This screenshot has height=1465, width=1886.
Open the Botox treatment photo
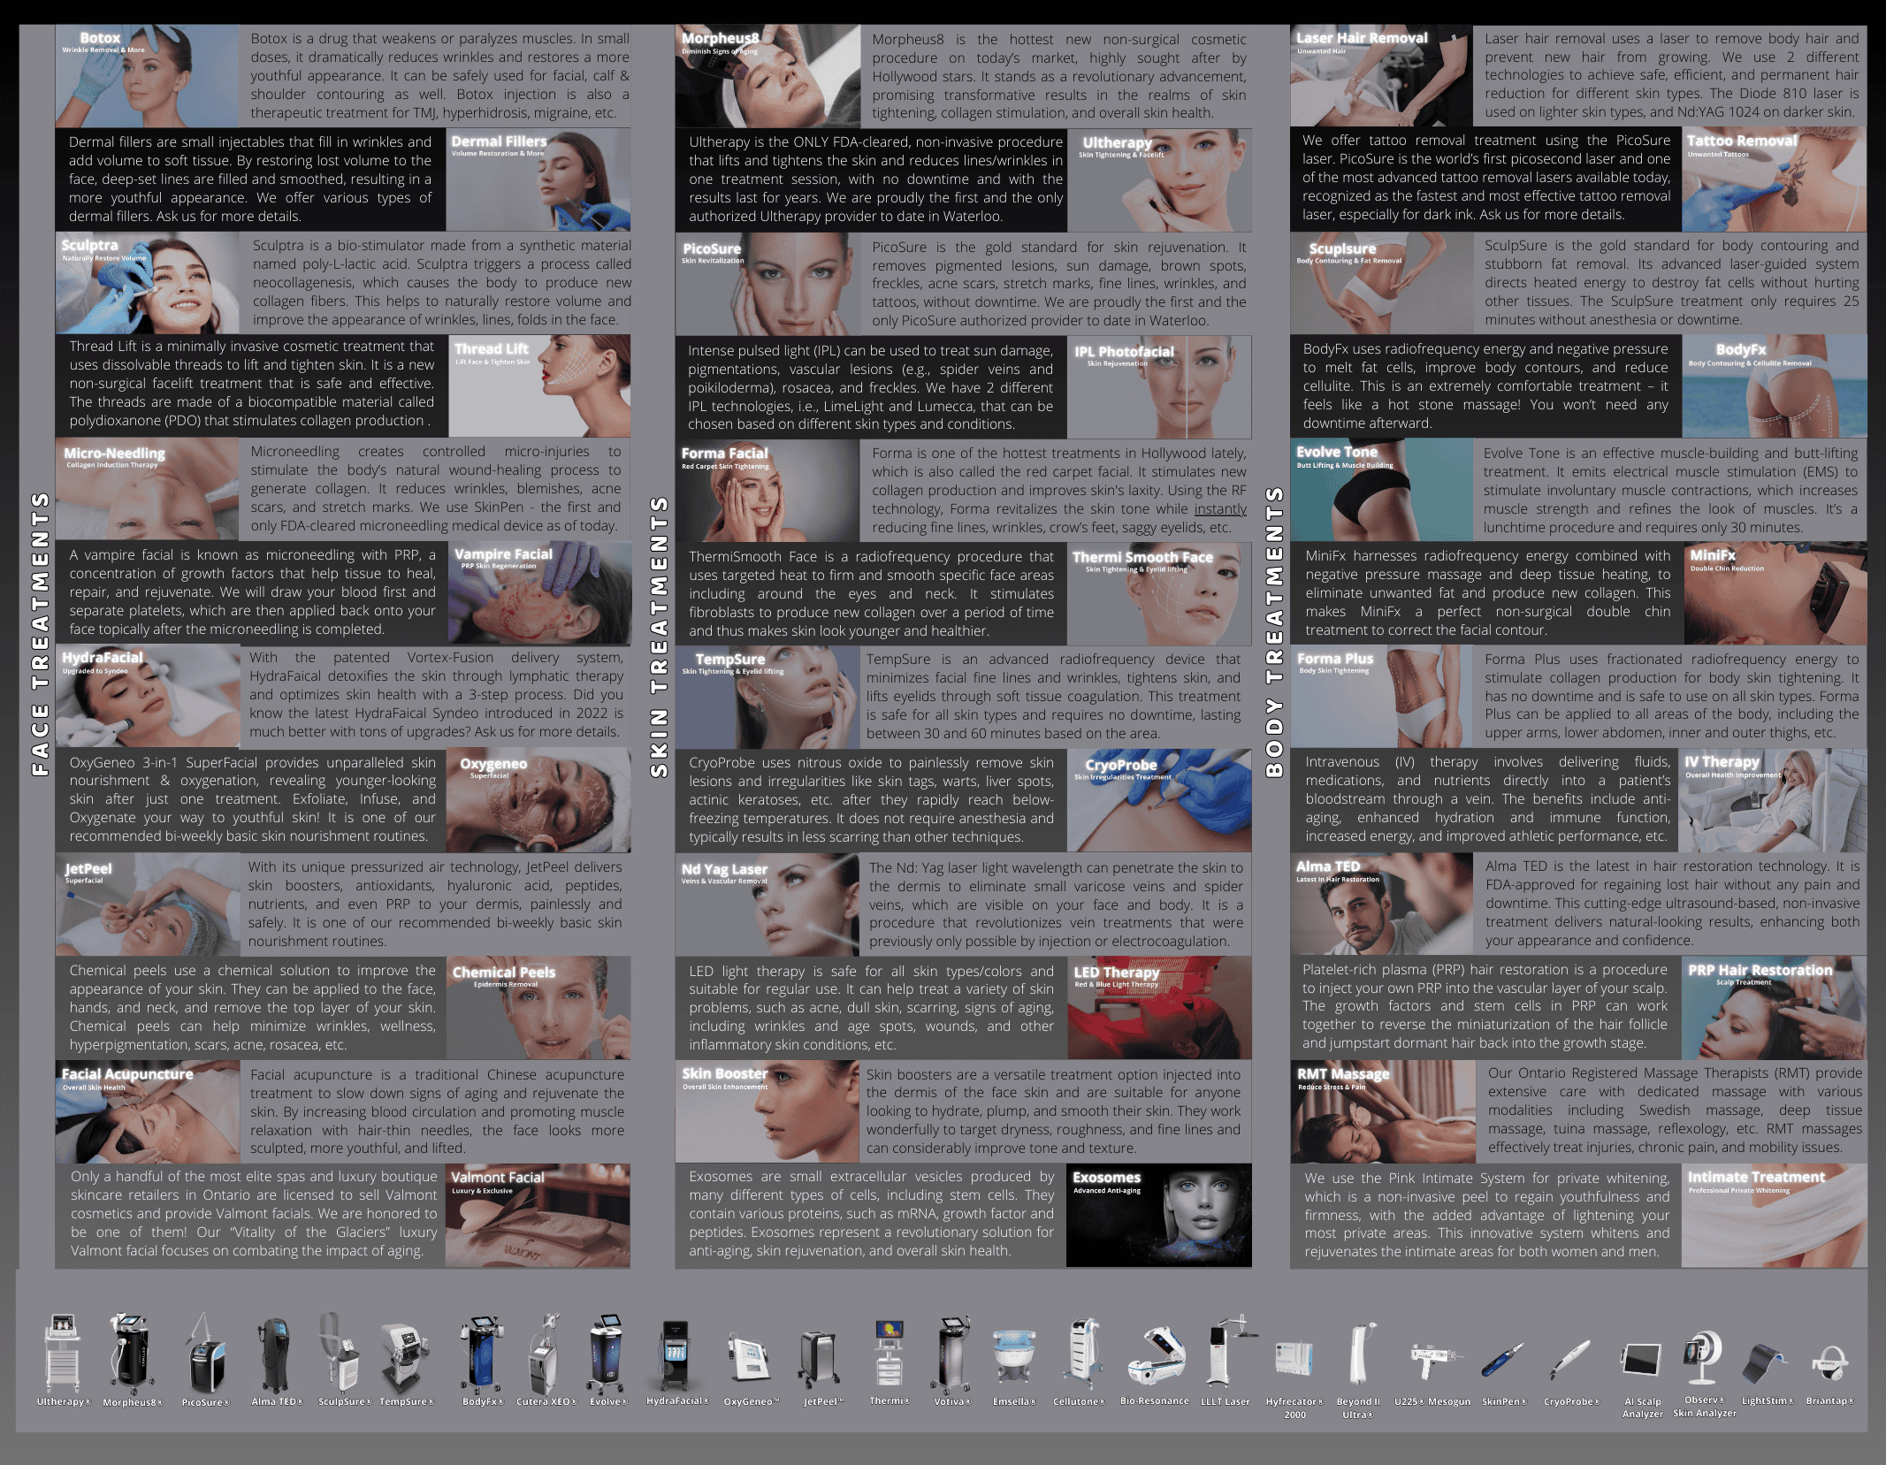(147, 76)
